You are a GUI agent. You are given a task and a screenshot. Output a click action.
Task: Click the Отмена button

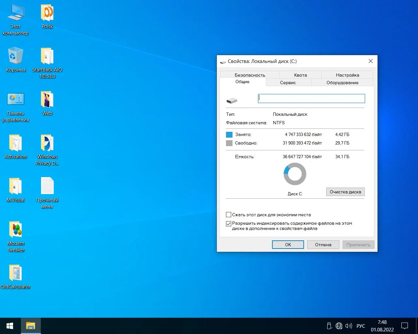tap(323, 245)
